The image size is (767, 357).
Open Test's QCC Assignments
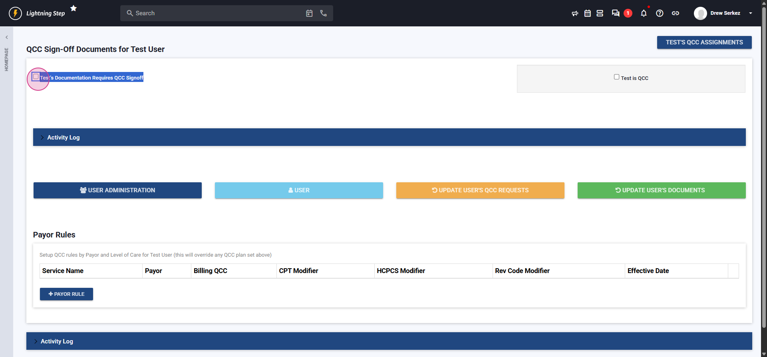704,42
